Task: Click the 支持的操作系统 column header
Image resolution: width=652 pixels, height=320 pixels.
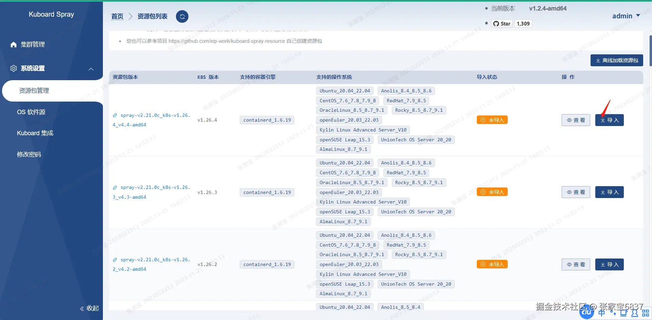Action: 334,77
